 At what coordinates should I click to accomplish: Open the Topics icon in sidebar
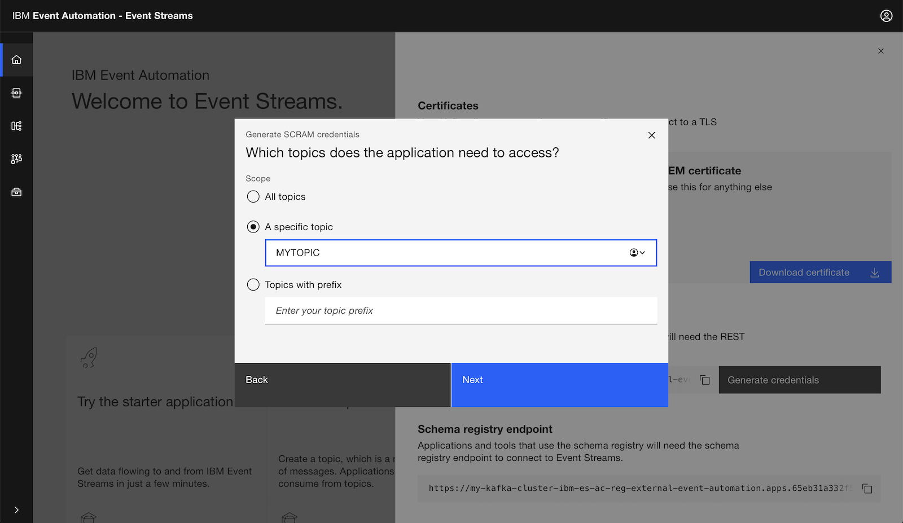point(16,93)
